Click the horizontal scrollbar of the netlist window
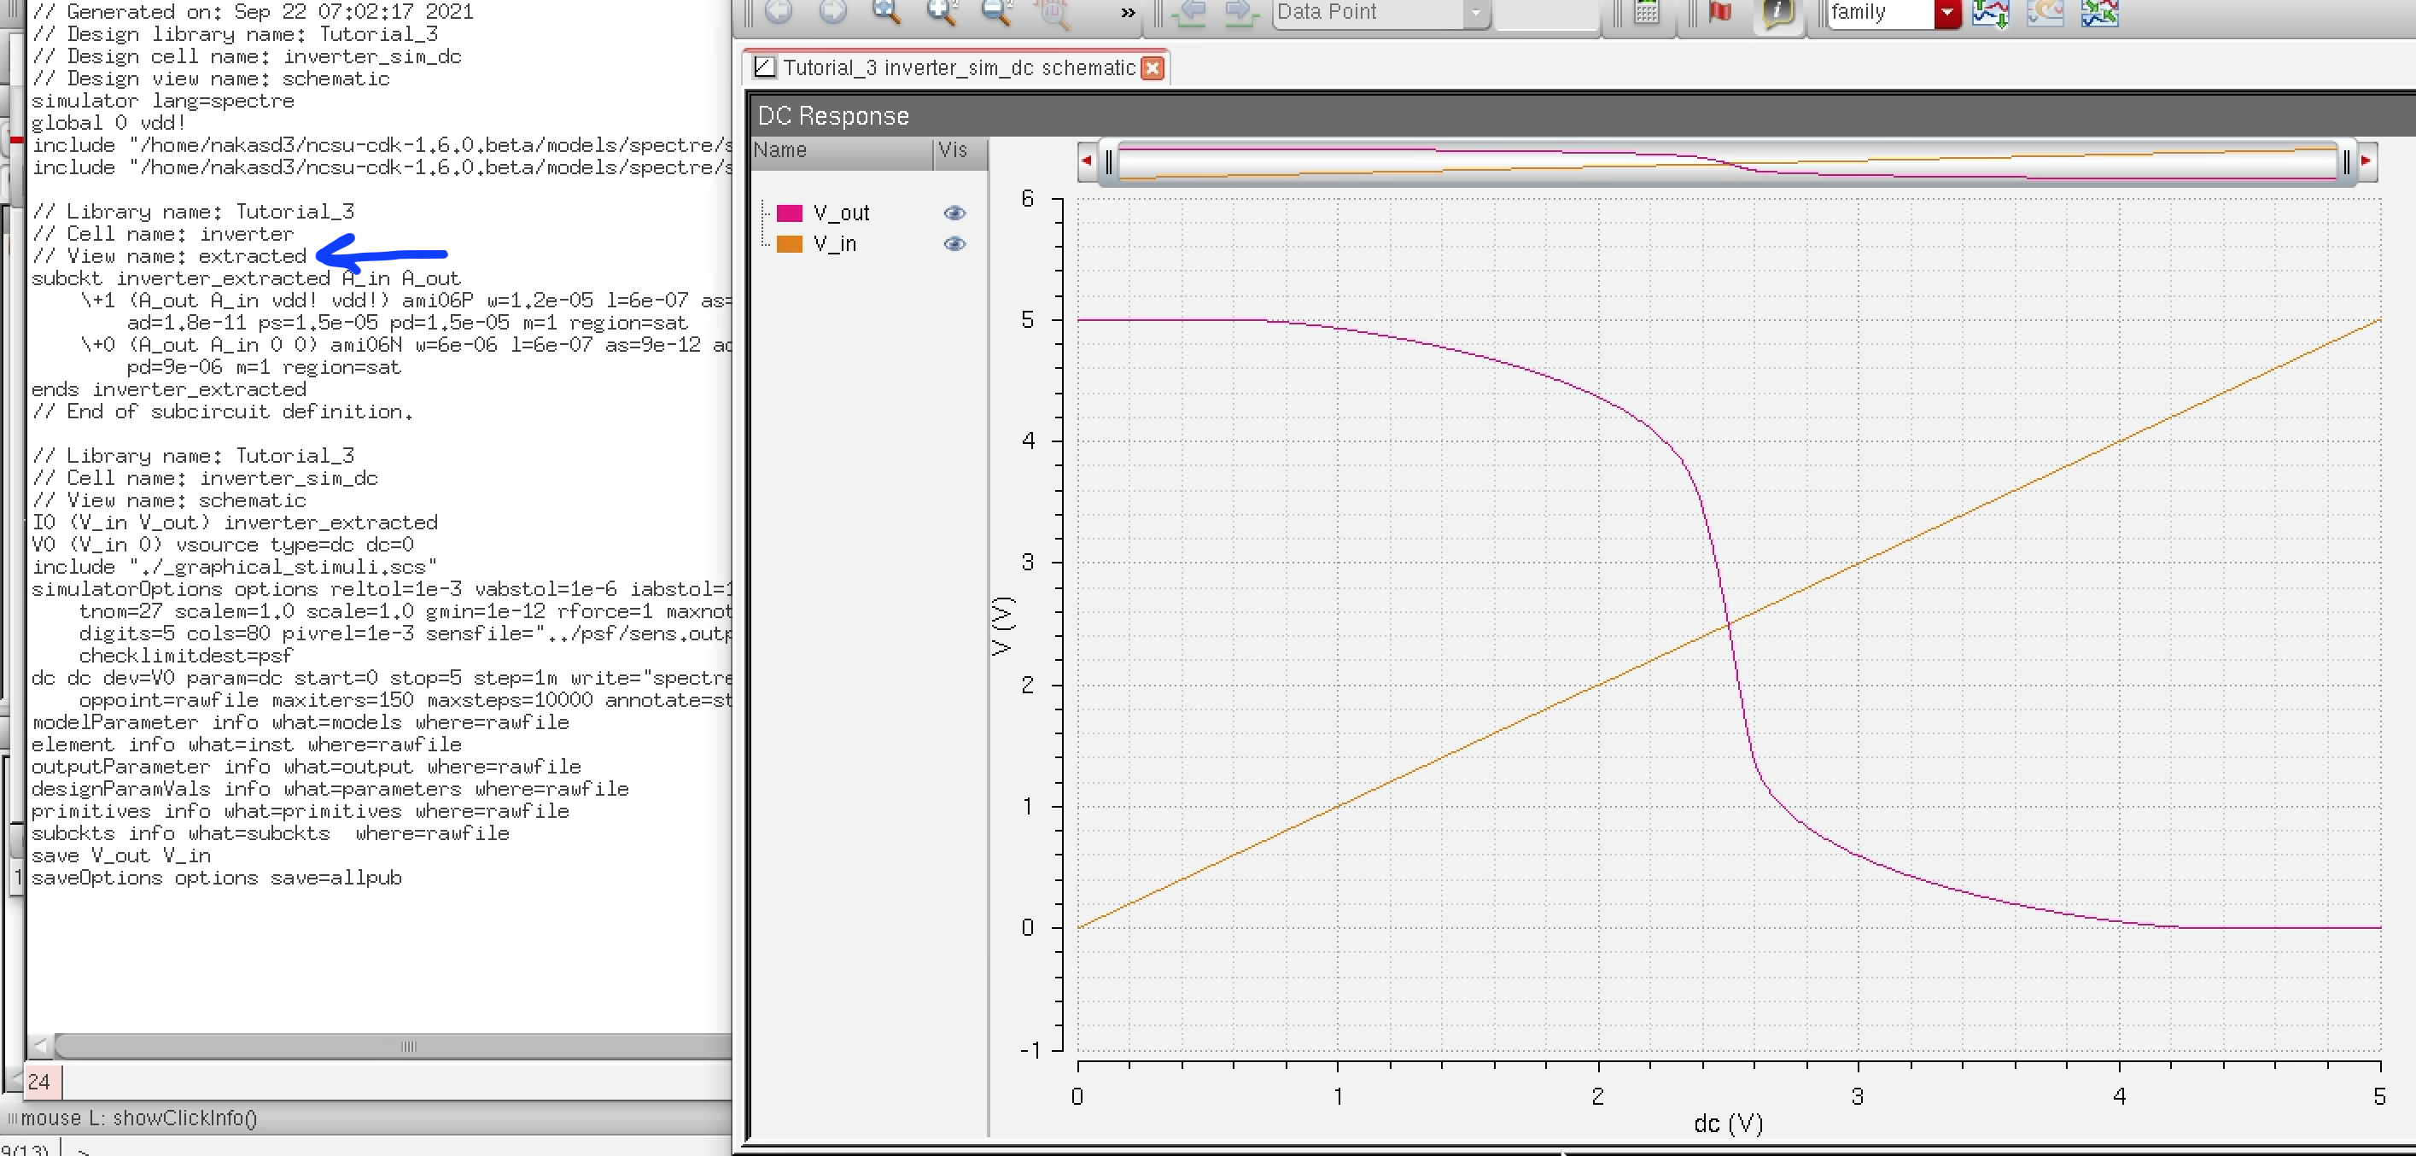Viewport: 2416px width, 1156px height. point(393,1045)
